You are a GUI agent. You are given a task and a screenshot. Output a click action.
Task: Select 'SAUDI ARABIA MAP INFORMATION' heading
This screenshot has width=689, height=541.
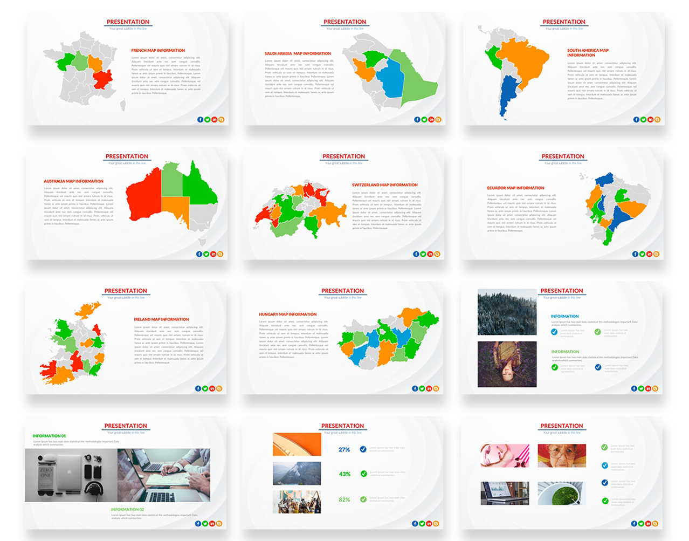tap(298, 53)
